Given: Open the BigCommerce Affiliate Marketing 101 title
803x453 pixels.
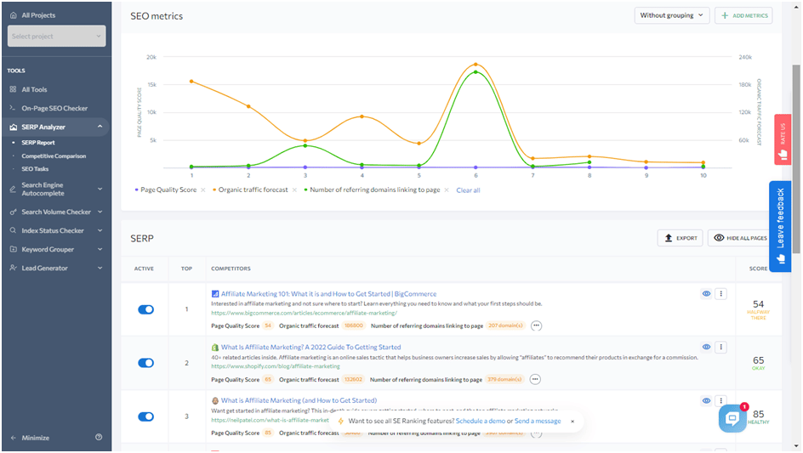Looking at the screenshot, I should (x=329, y=294).
